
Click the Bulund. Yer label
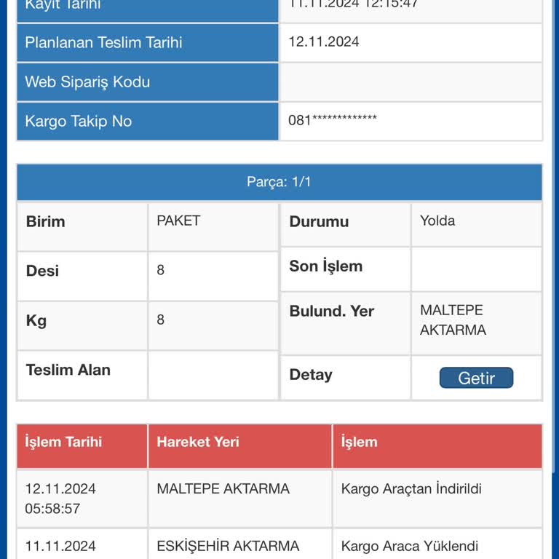332,312
